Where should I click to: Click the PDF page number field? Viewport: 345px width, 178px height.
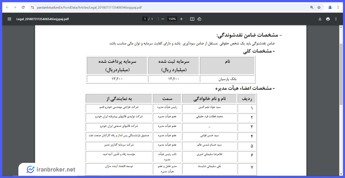(145, 19)
